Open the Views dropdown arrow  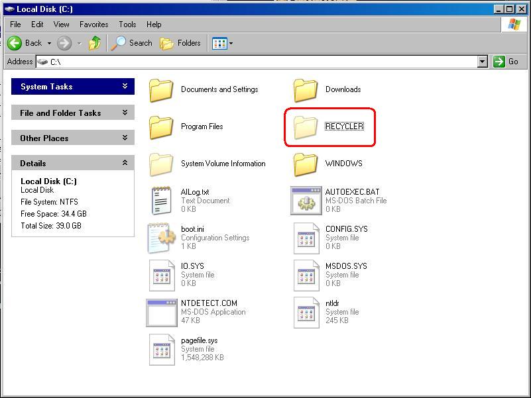pyautogui.click(x=231, y=43)
